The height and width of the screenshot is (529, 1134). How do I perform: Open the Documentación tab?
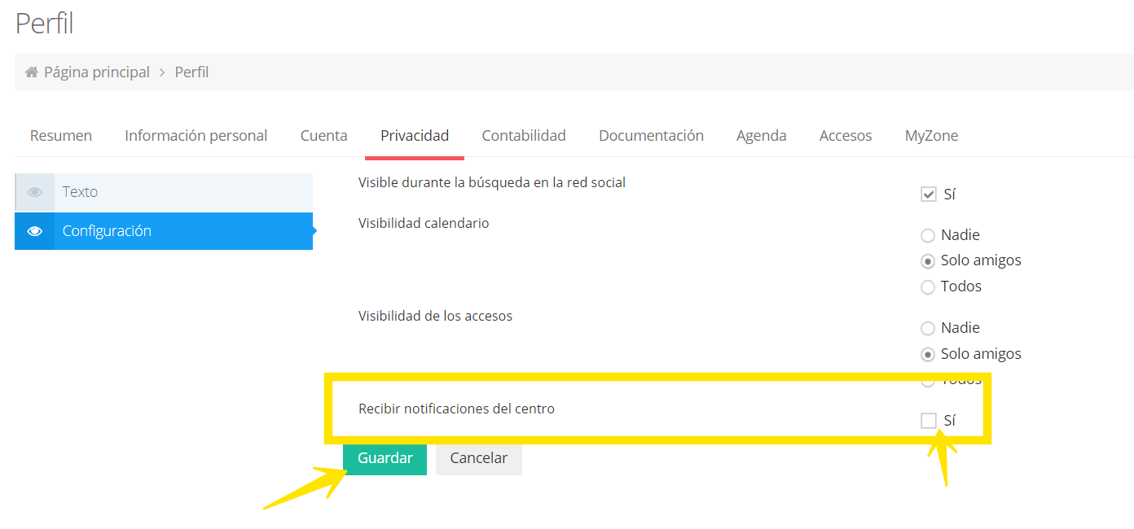pos(652,136)
